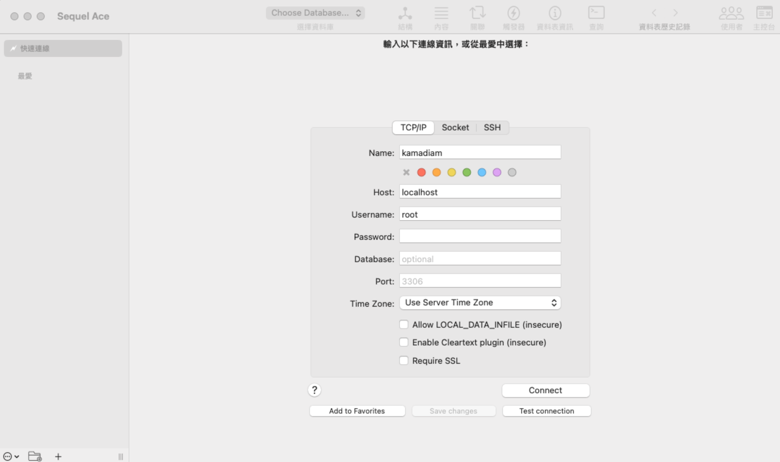Viewport: 780px width, 462px height.
Task: Click the Structure toolbar icon
Action: coord(405,13)
